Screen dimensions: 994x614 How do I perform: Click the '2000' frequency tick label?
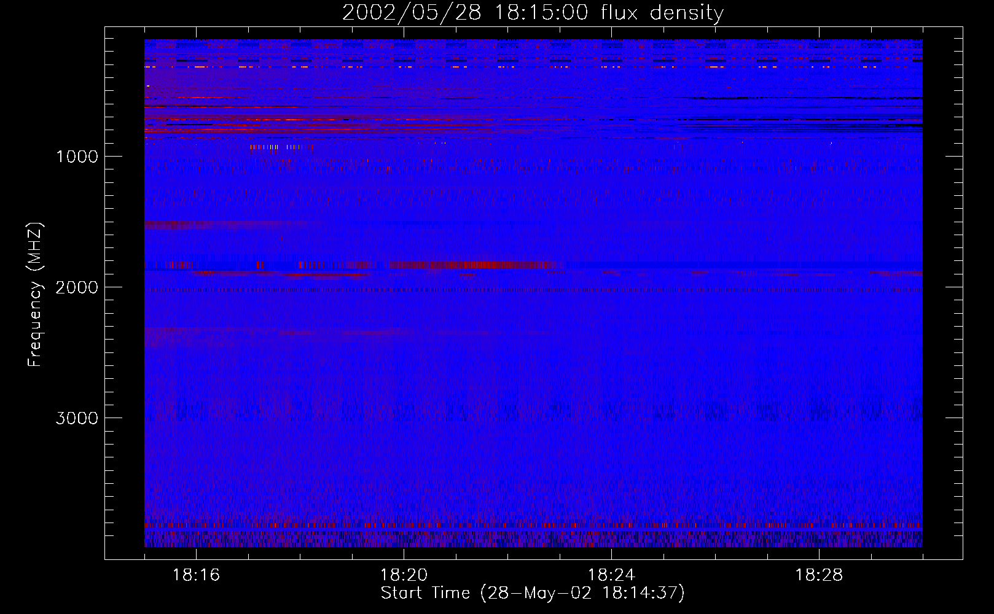coord(77,287)
